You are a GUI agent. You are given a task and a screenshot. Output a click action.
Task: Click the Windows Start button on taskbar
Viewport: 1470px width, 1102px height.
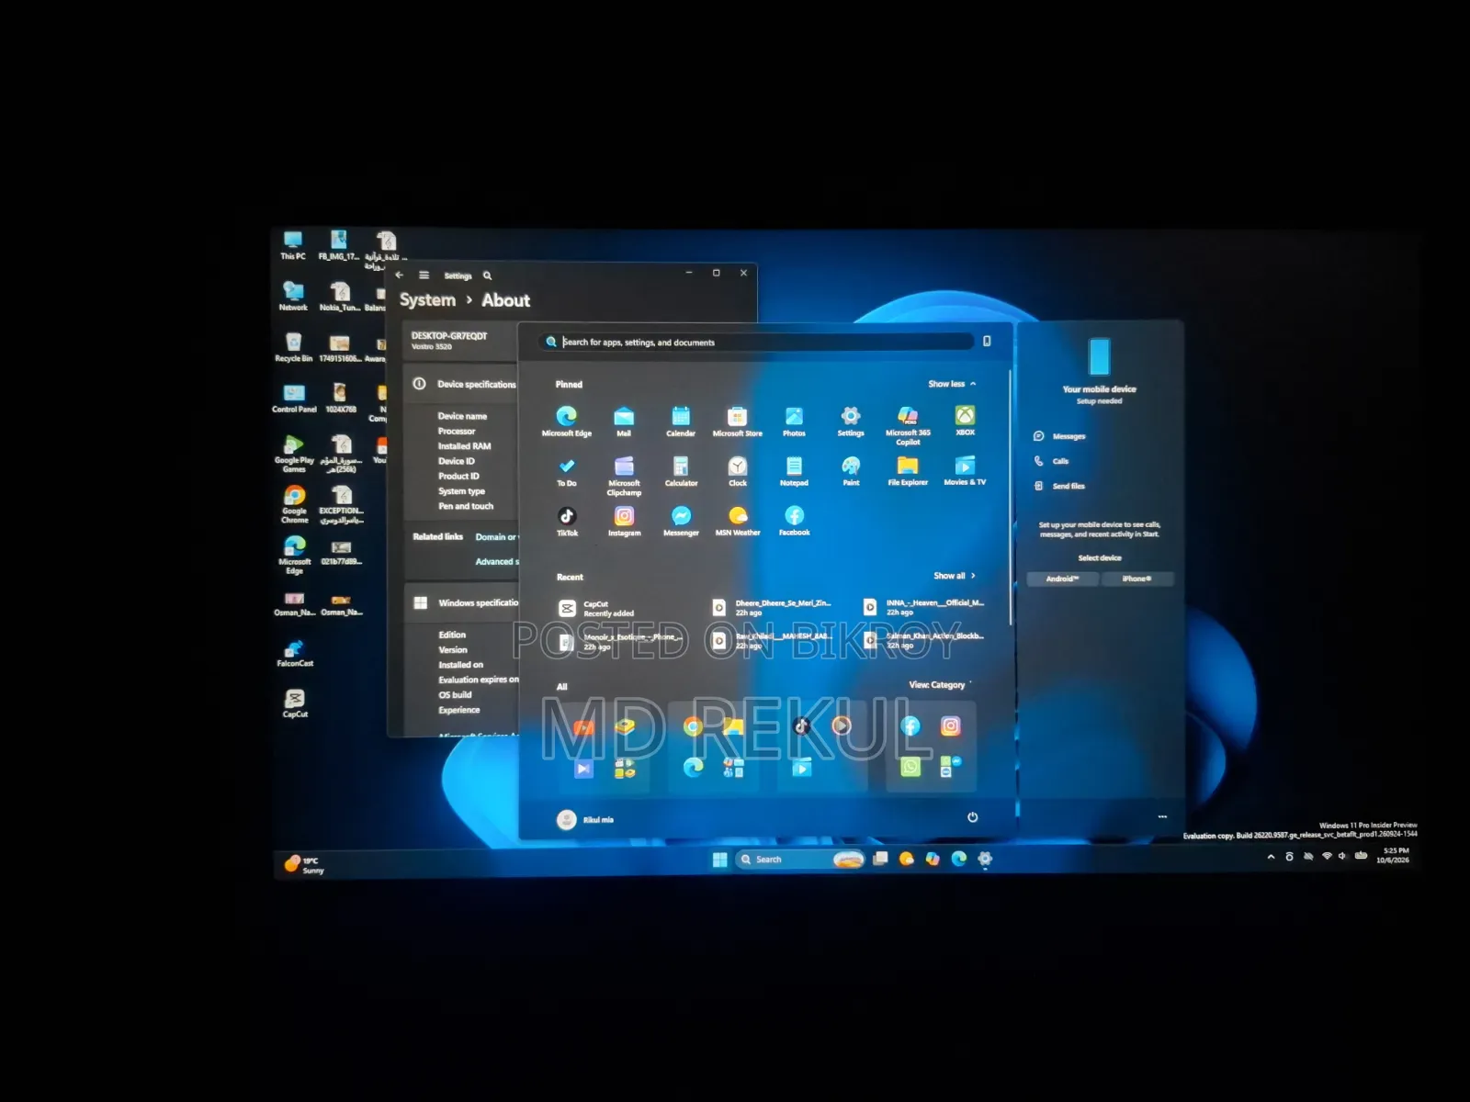[719, 860]
